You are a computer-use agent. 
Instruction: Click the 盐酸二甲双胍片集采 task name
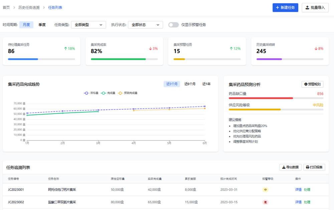click(x=62, y=202)
